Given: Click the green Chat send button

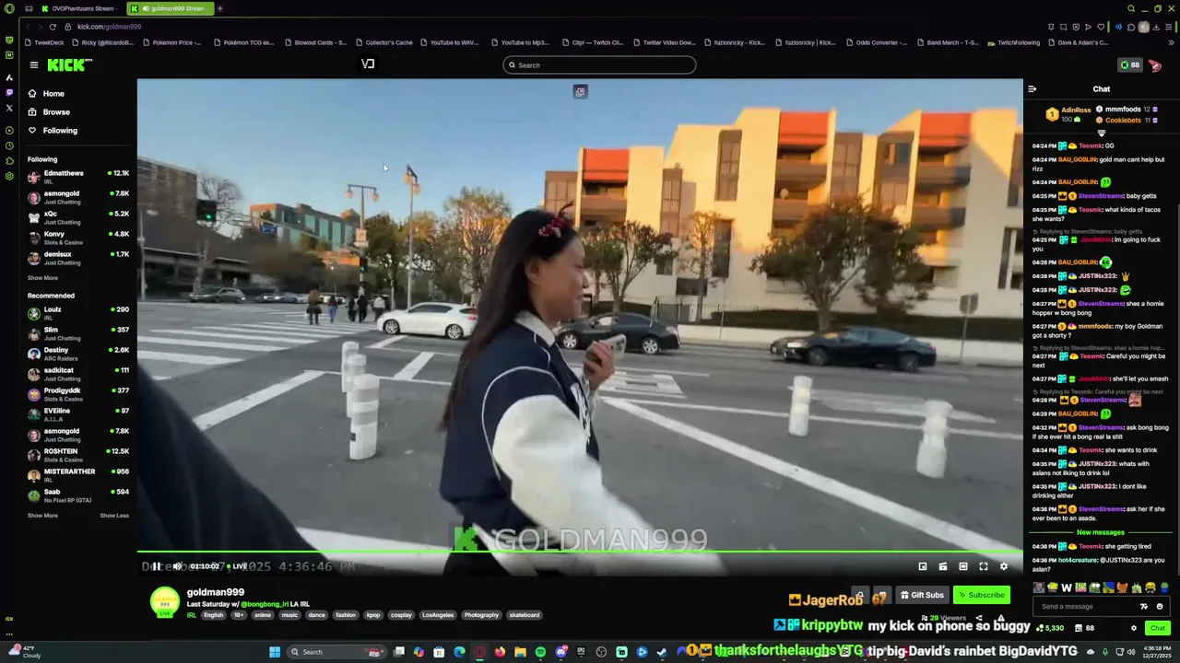Looking at the screenshot, I should pyautogui.click(x=1158, y=628).
